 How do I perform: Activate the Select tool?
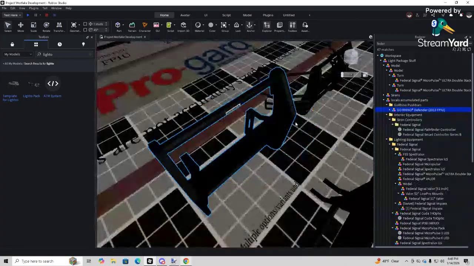[x=8, y=27]
